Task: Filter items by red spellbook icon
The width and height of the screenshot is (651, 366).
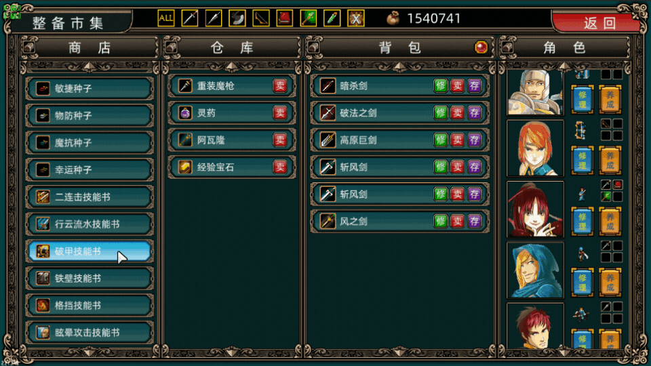Action: [284, 18]
